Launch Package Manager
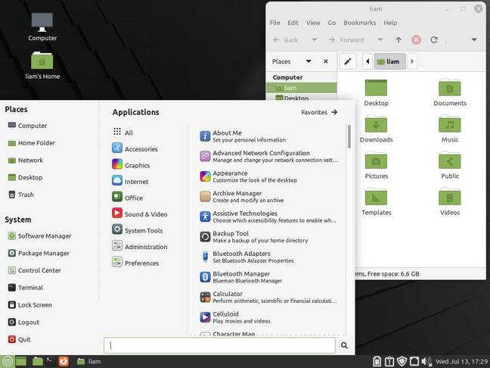This screenshot has width=490, height=368. click(39, 253)
